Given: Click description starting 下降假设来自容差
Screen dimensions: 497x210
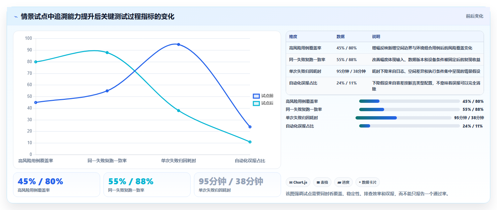Looking at the screenshot, I should click(426, 86).
